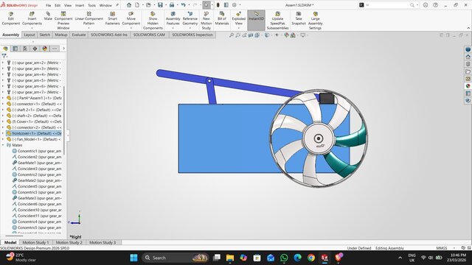Click the Take Snapshot tool

pos(299,18)
